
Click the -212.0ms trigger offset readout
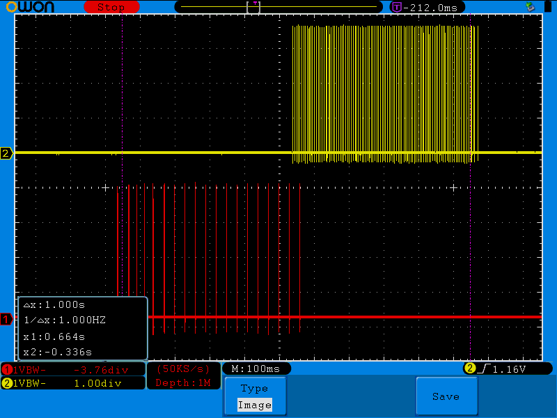coord(430,8)
